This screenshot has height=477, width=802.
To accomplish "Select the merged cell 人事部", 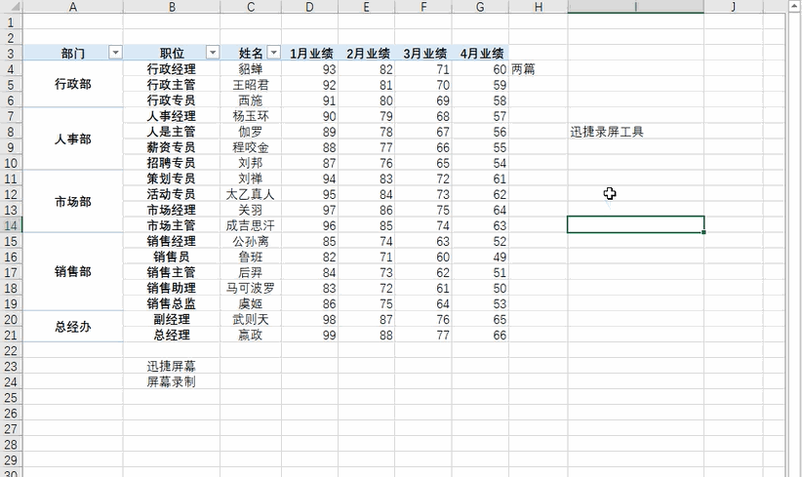I will pos(73,139).
